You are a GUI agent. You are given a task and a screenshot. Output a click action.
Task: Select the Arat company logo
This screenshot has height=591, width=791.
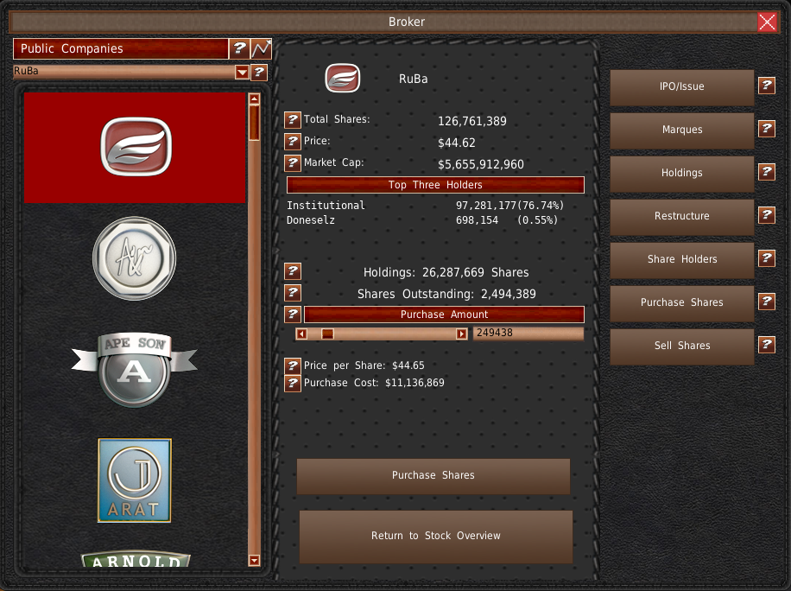135,480
